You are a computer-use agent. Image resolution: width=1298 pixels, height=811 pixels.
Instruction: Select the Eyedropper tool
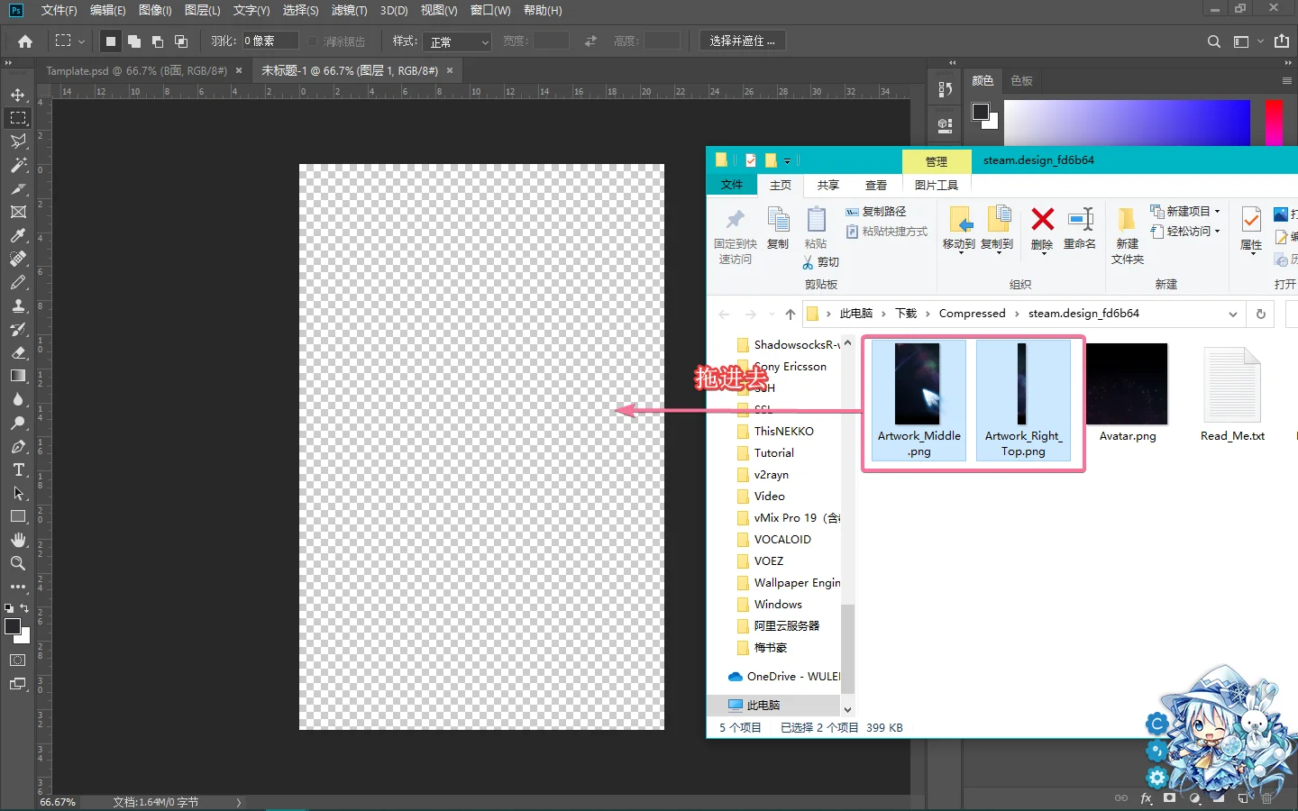point(18,235)
